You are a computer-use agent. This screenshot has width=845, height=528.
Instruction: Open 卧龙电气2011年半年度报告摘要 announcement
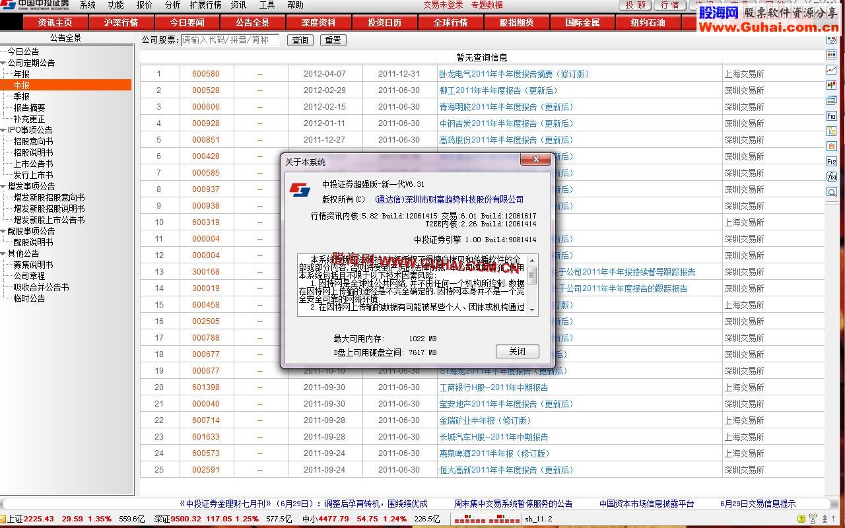coord(514,74)
